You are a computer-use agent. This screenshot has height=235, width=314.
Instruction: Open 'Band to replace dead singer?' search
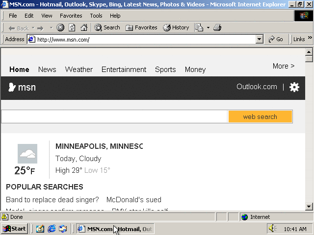(x=52, y=200)
